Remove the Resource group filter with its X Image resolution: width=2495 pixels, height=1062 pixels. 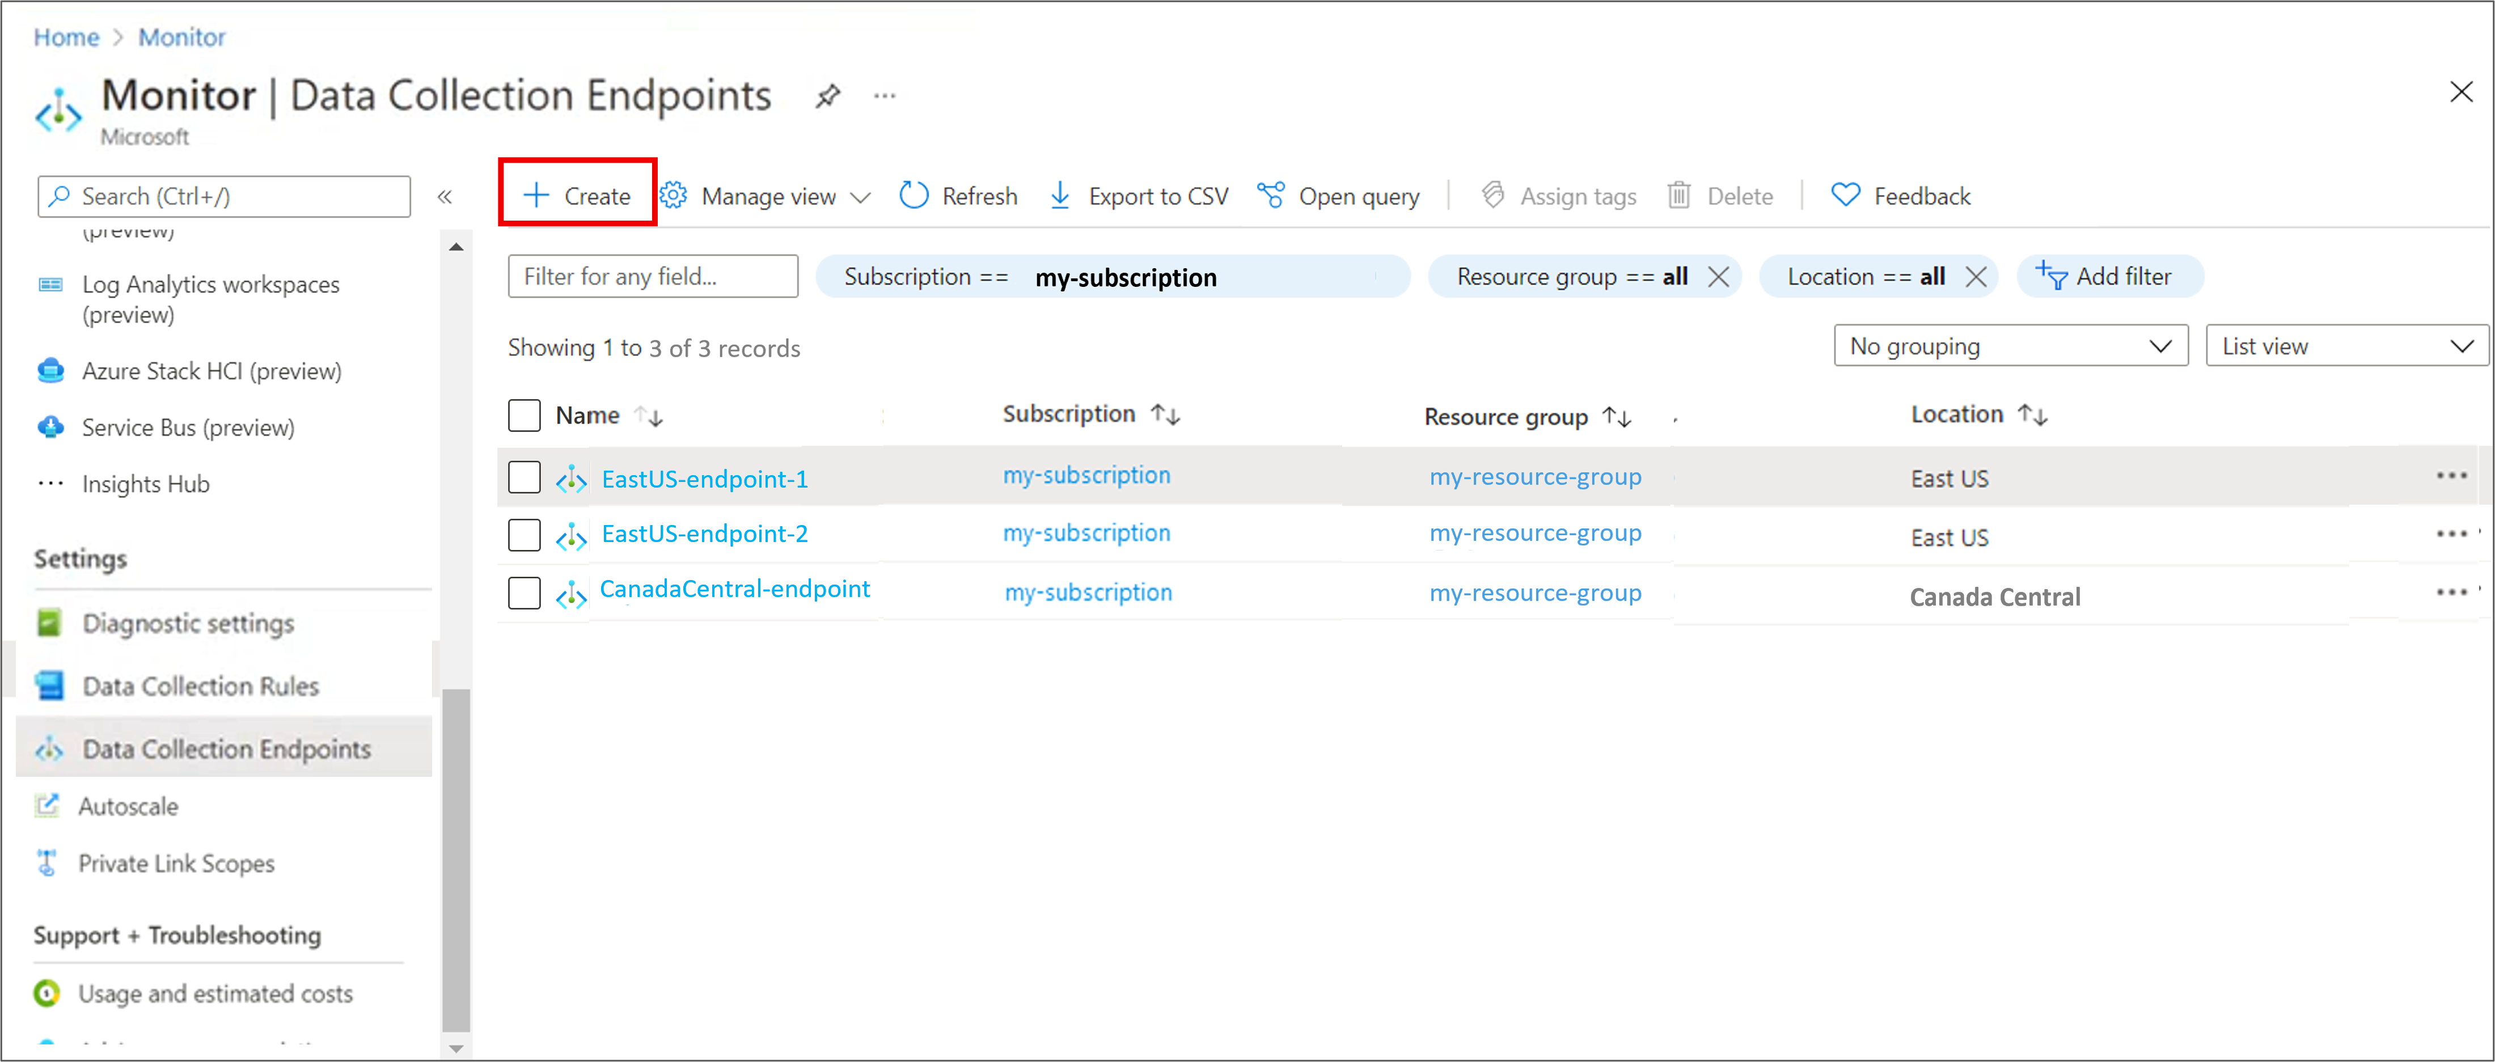tap(1718, 277)
